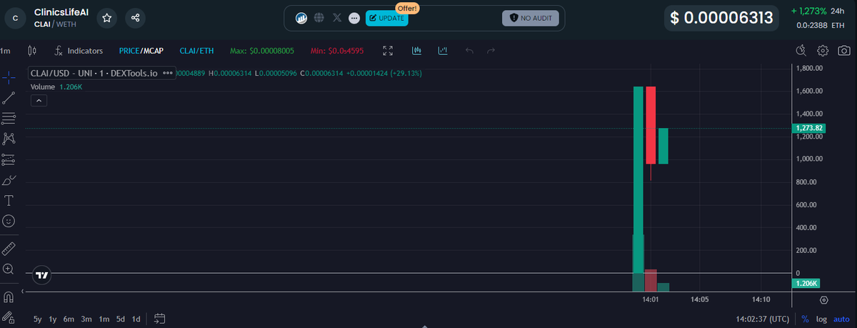
Task: Open the time axis settings gear
Action: coord(824,300)
